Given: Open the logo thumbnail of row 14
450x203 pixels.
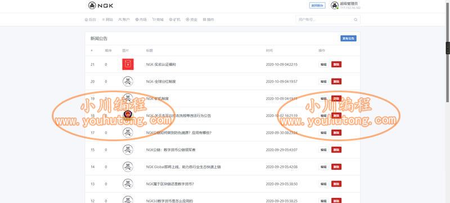Looking at the screenshot, I should [128, 166].
